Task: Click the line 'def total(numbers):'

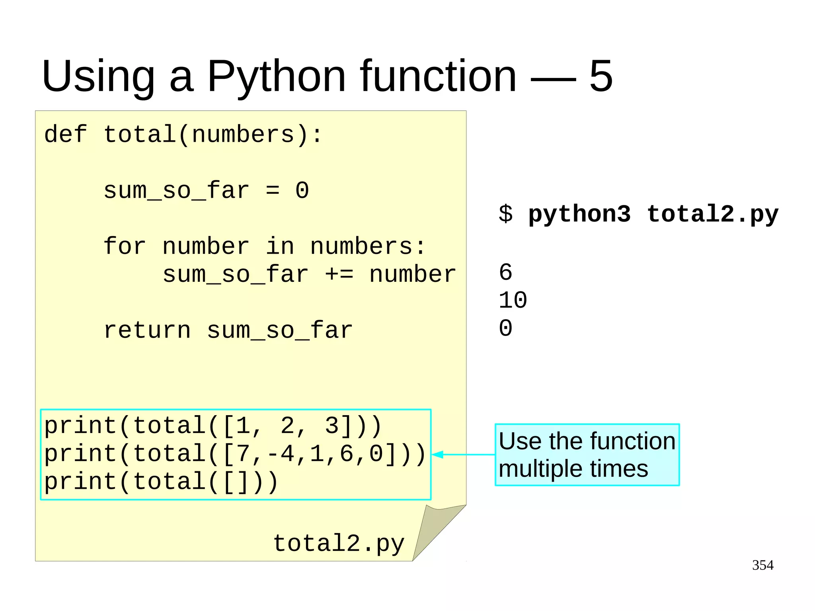Action: click(183, 135)
